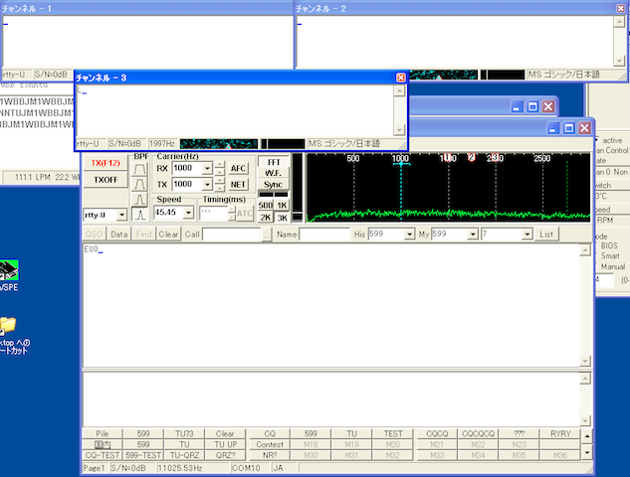Page macro buttons down with arrow

(x=587, y=453)
